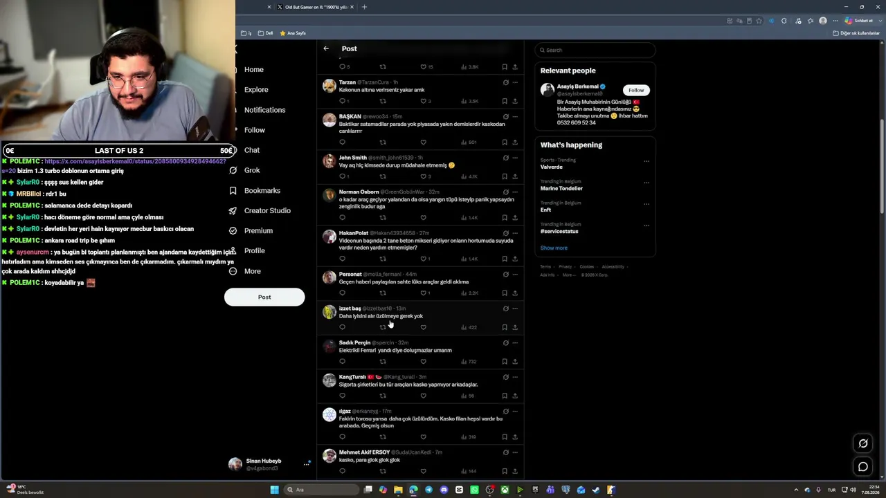
Task: Open File Explorer from the taskbar
Action: (x=398, y=490)
